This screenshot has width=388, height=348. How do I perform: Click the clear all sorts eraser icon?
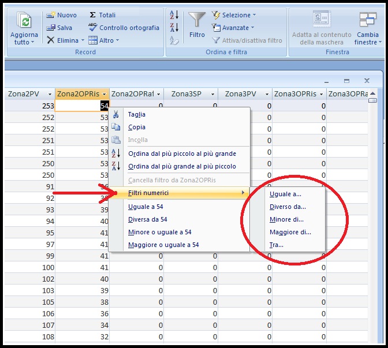pos(174,40)
